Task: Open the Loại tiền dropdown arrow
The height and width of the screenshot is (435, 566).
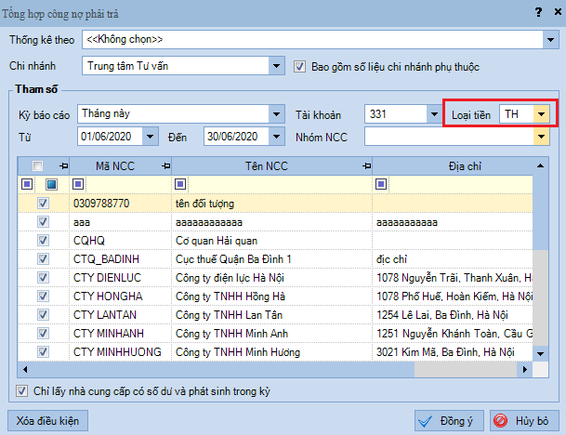Action: (x=541, y=113)
